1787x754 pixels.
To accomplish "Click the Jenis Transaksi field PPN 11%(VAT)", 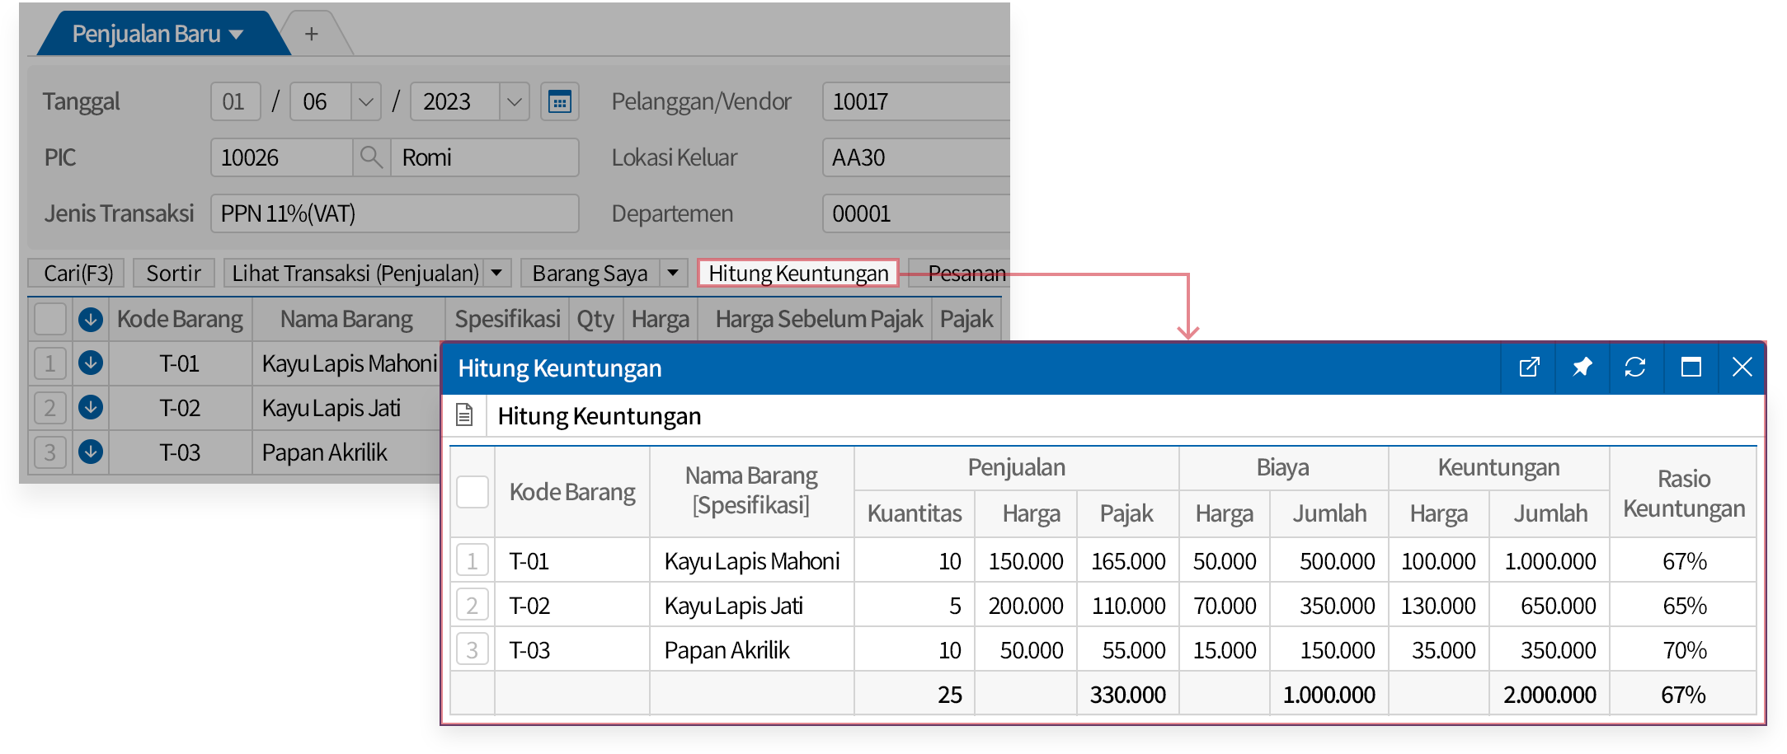I will pos(394,213).
